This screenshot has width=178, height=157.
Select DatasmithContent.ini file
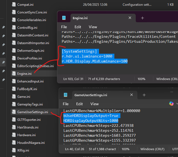(x=33, y=35)
